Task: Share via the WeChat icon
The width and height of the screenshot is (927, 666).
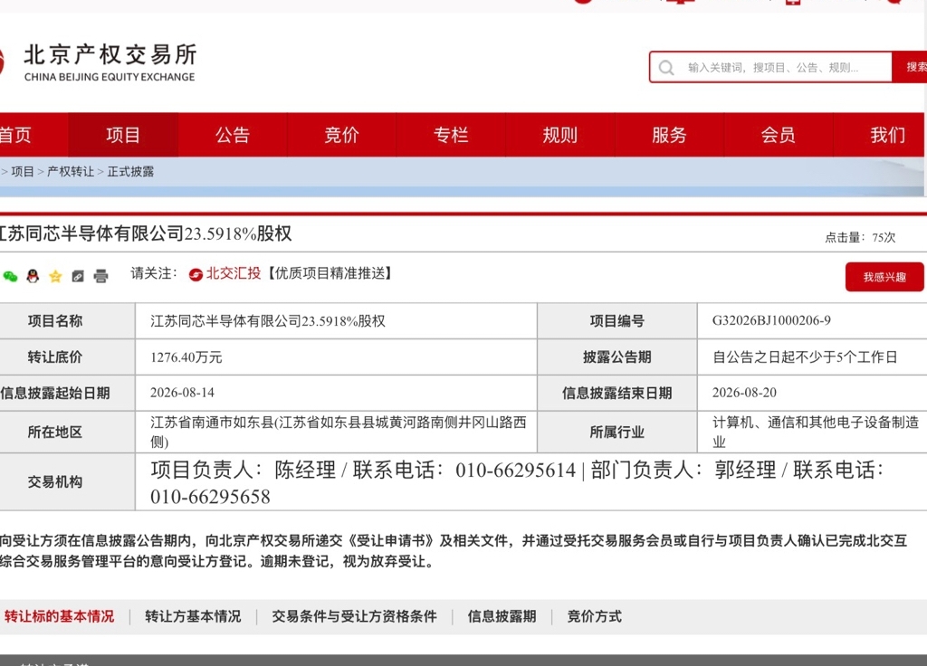Action: pyautogui.click(x=10, y=276)
